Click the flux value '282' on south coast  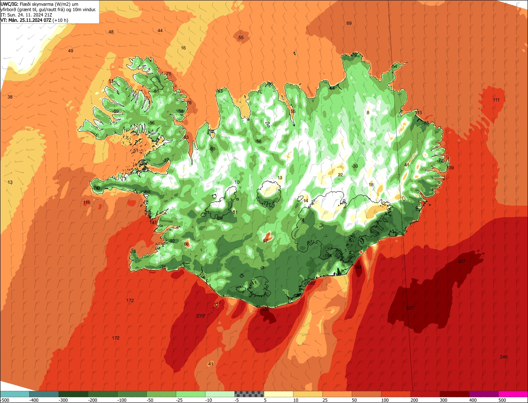pyautogui.click(x=311, y=283)
